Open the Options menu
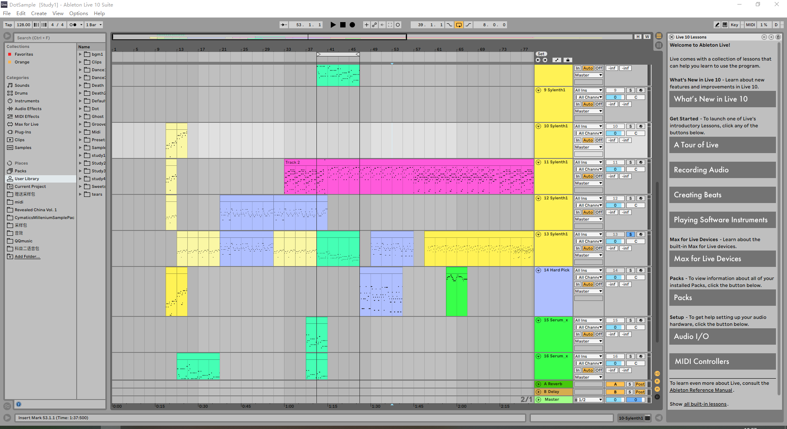787x429 pixels. [78, 14]
